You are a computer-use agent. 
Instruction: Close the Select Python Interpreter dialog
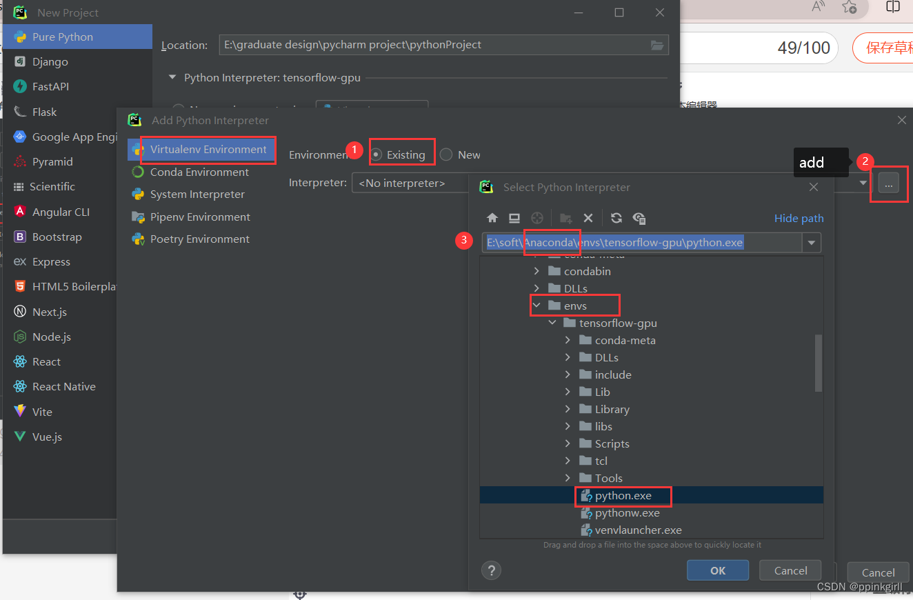click(814, 187)
